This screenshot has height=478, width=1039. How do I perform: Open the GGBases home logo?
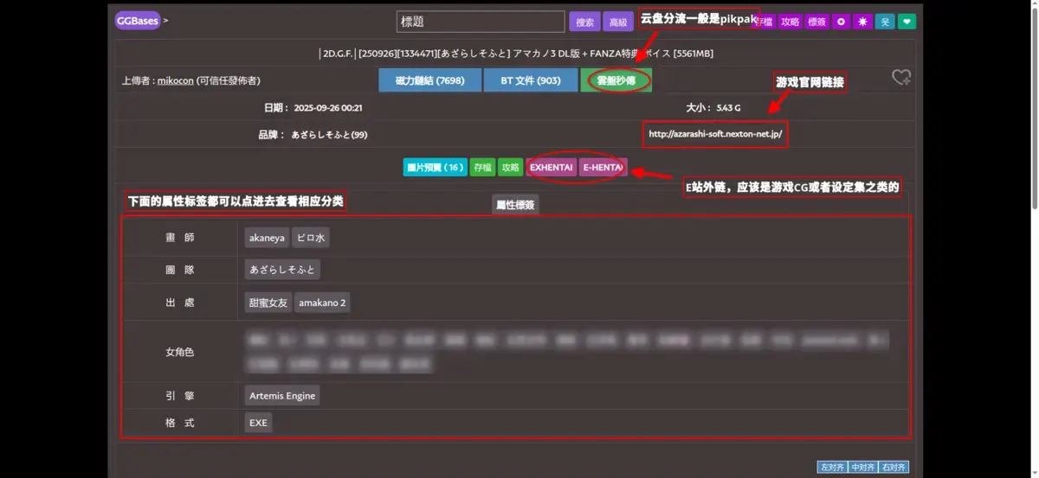pyautogui.click(x=138, y=20)
